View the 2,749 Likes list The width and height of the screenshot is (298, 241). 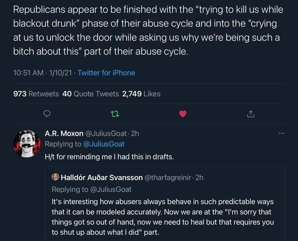(141, 94)
